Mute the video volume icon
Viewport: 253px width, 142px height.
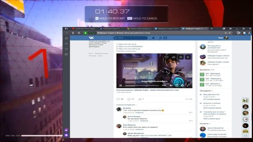171,85
